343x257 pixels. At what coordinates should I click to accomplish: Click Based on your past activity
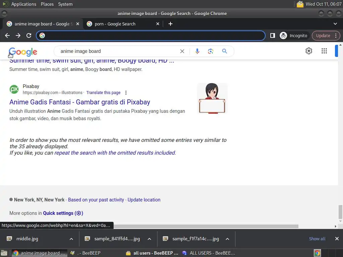pyautogui.click(x=96, y=200)
